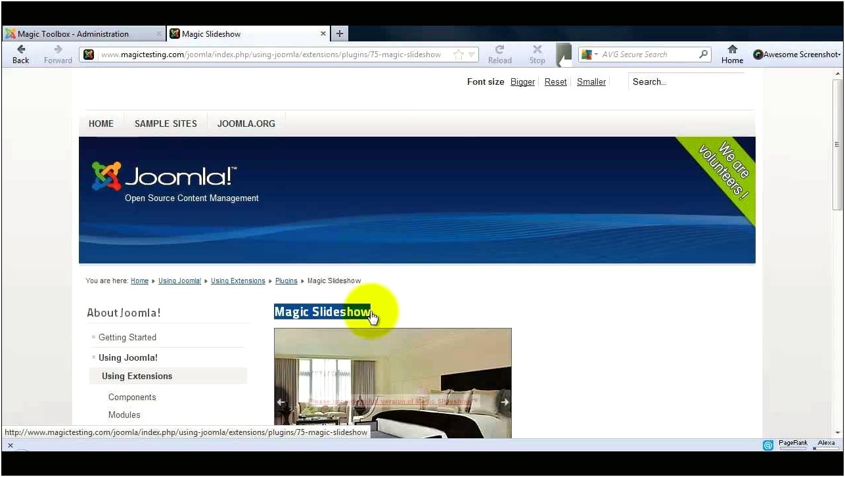Click the 'About Joomla!' sidebar heading
Image resolution: width=845 pixels, height=477 pixels.
pyautogui.click(x=124, y=313)
